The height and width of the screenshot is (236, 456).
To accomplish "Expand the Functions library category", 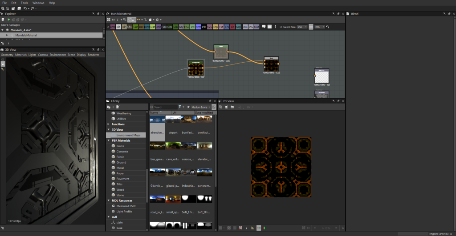I will pyautogui.click(x=109, y=124).
